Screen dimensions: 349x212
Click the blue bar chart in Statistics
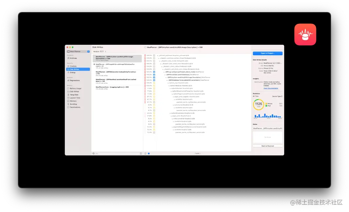pyautogui.click(x=268, y=116)
